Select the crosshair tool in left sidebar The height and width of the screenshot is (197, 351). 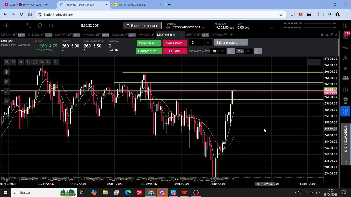7,72
